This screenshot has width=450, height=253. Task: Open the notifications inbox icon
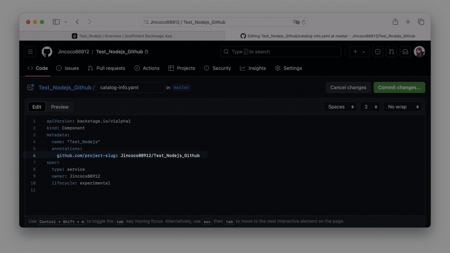[405, 52]
